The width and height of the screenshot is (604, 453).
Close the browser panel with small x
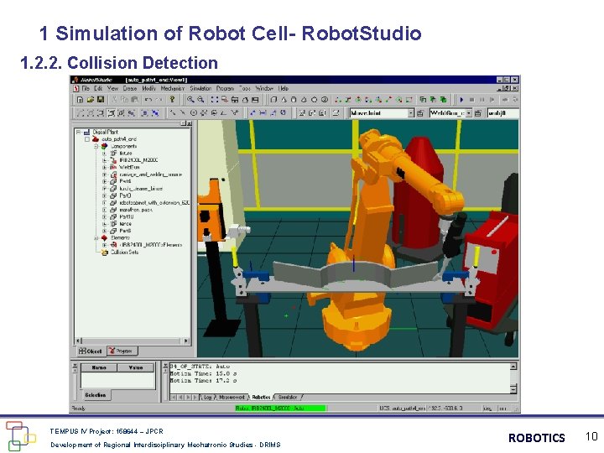pos(189,123)
